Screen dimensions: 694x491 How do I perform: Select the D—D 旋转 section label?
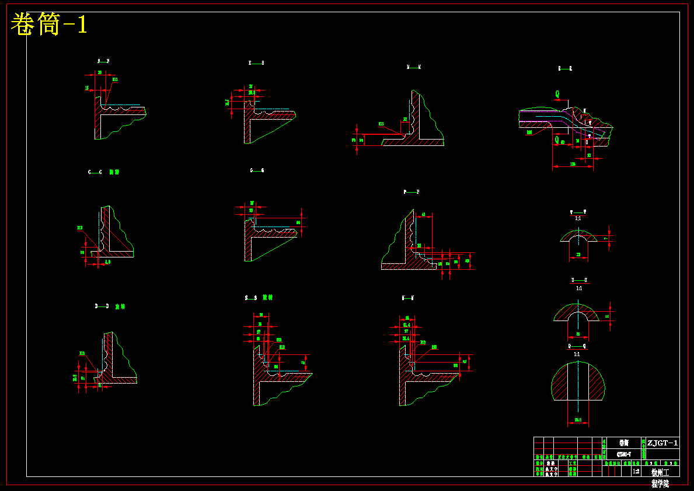[x=110, y=307]
